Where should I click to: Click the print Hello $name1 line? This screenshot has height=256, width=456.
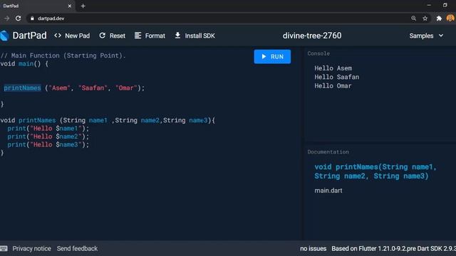[x=48, y=128]
